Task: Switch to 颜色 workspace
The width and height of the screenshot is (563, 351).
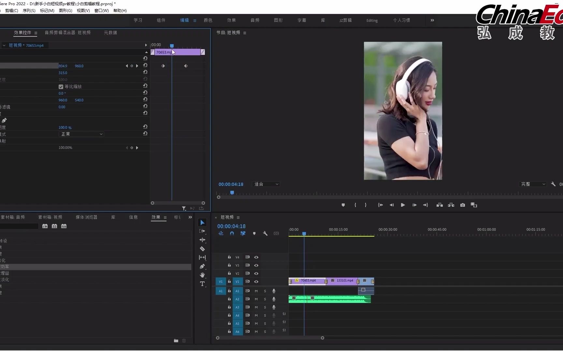Action: coord(208,20)
